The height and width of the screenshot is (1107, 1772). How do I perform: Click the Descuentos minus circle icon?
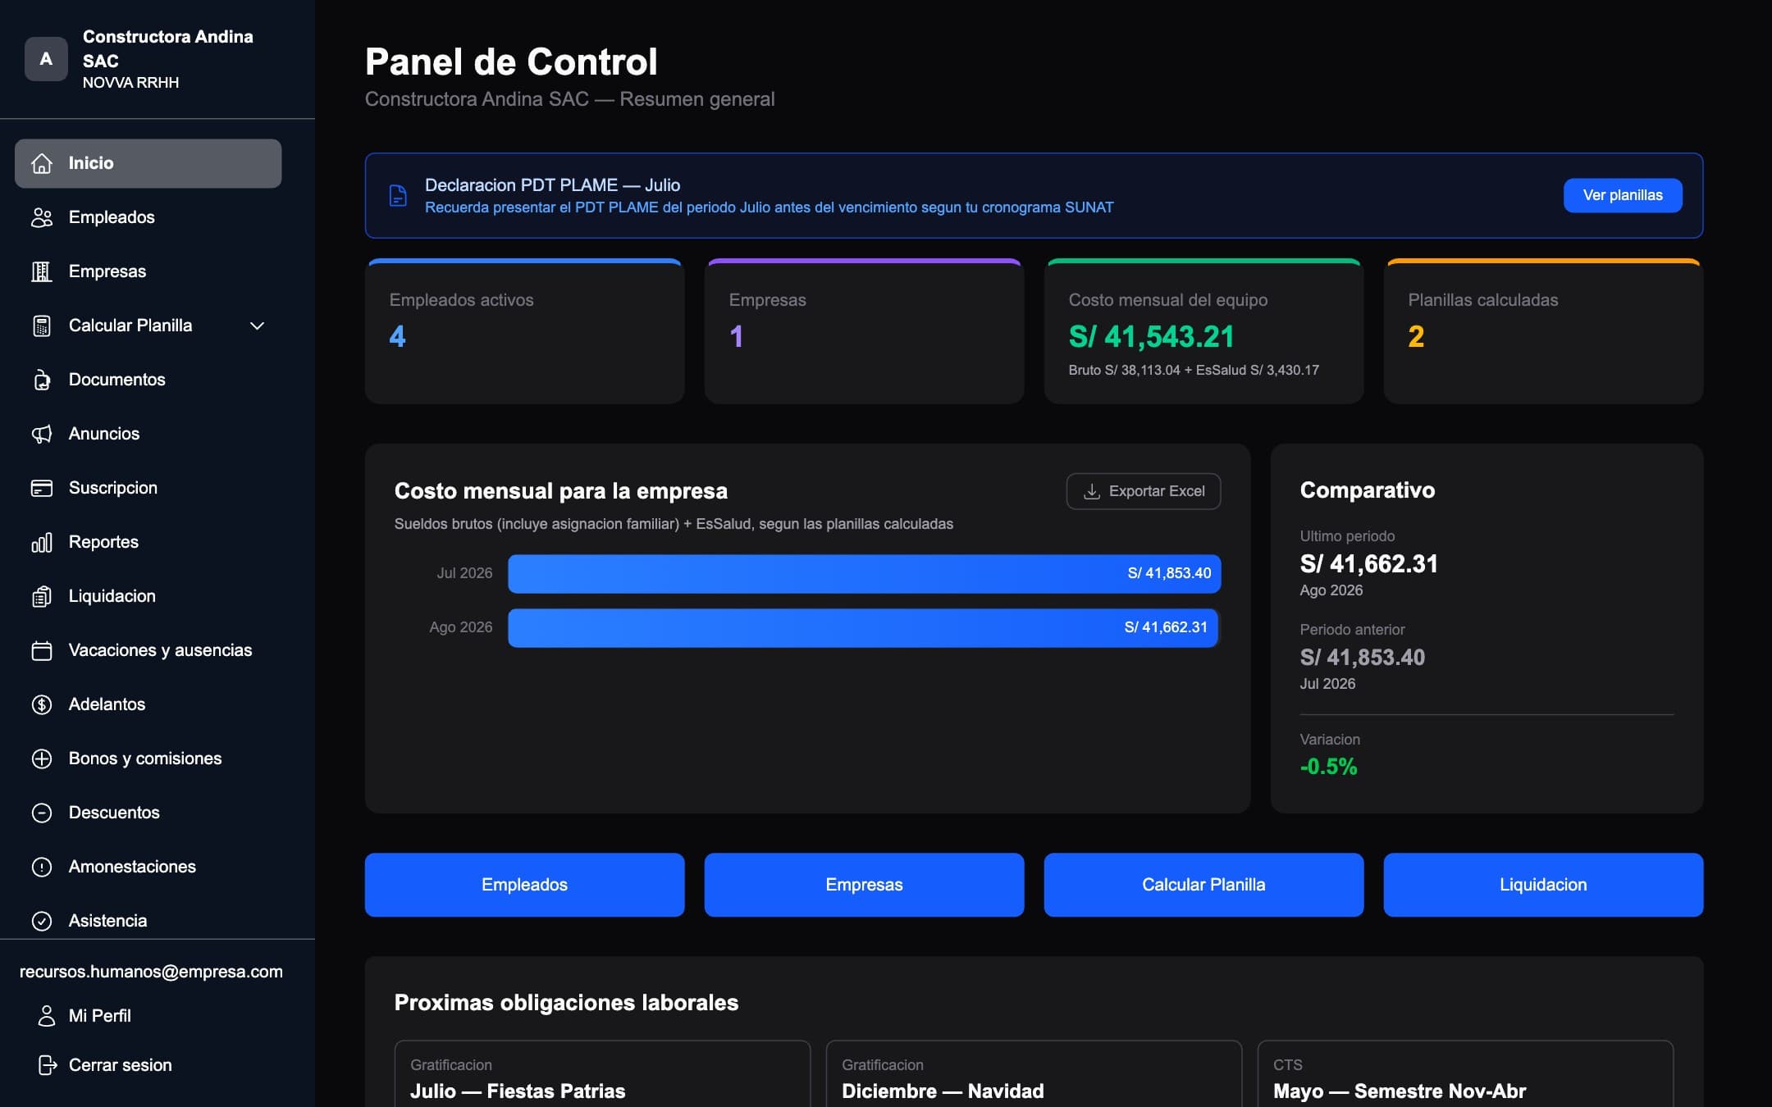coord(42,813)
